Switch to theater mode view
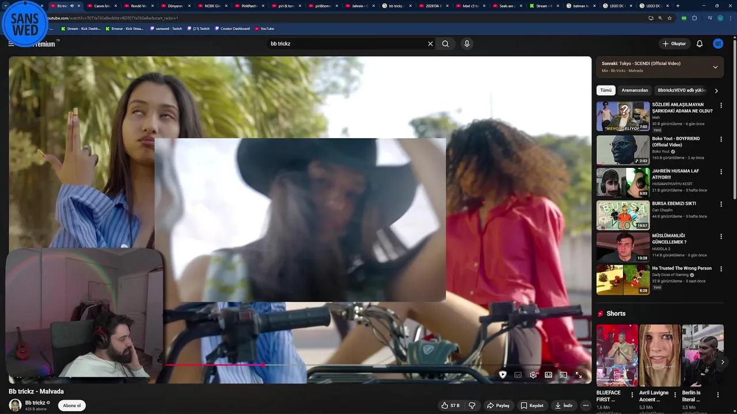This screenshot has width=737, height=414. 549,375
